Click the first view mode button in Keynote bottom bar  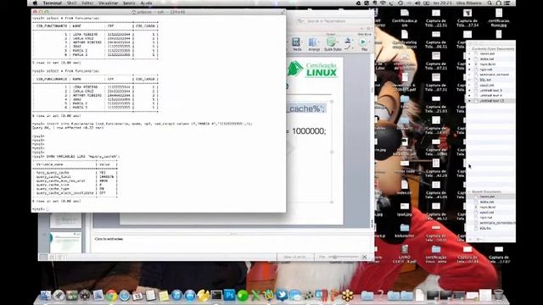(x=43, y=257)
